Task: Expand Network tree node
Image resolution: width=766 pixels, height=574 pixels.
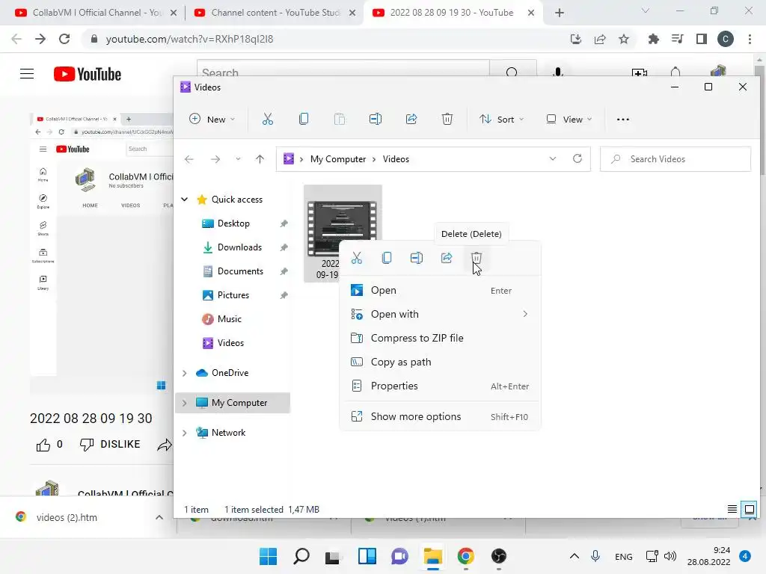Action: (185, 433)
